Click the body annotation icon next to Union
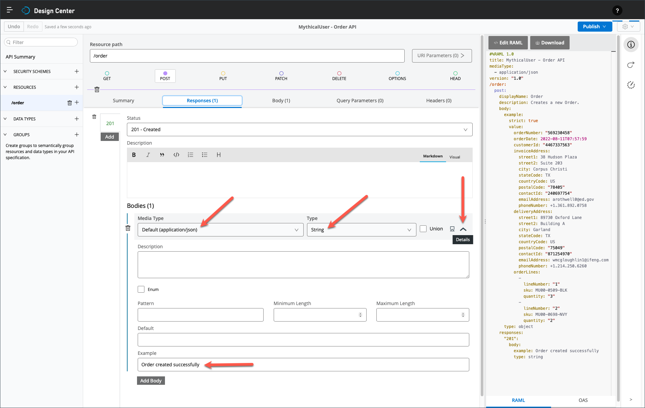The image size is (645, 408). pyautogui.click(x=452, y=229)
